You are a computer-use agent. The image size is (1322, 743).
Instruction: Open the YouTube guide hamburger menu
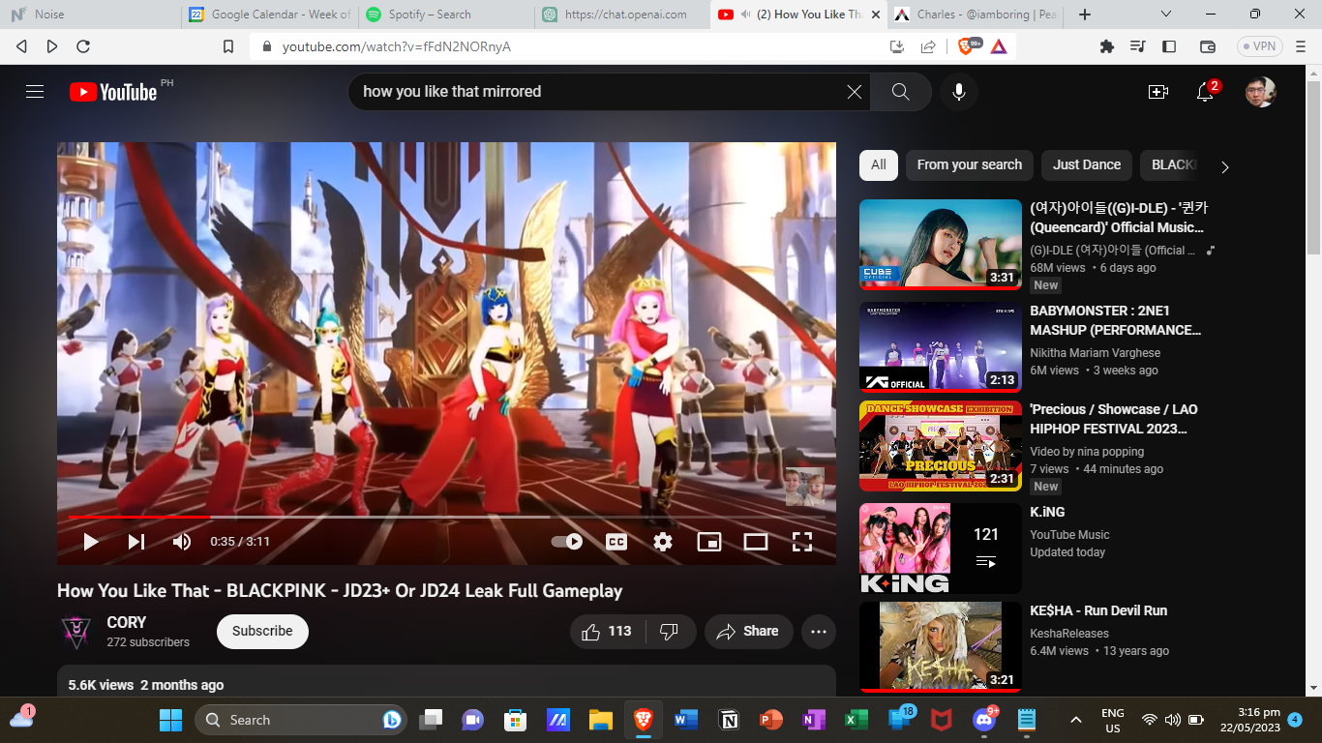tap(35, 92)
